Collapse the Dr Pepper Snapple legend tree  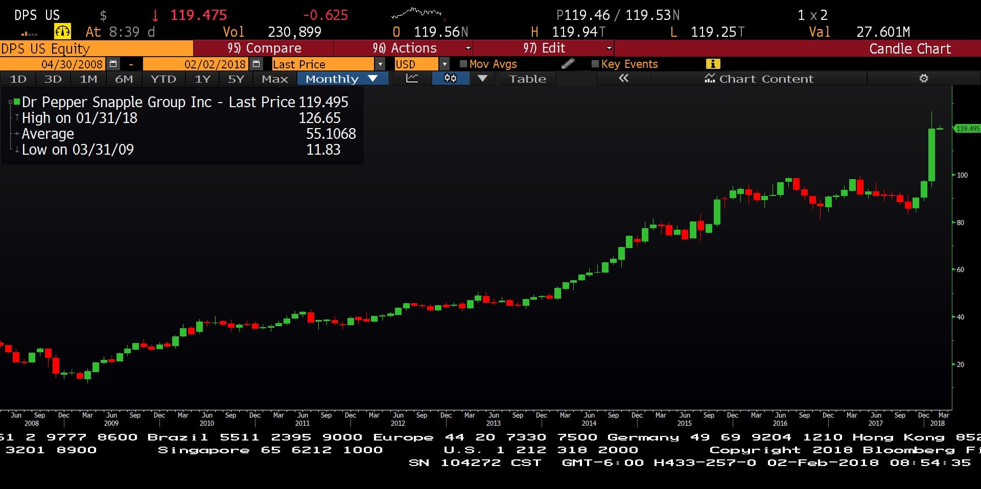point(10,102)
